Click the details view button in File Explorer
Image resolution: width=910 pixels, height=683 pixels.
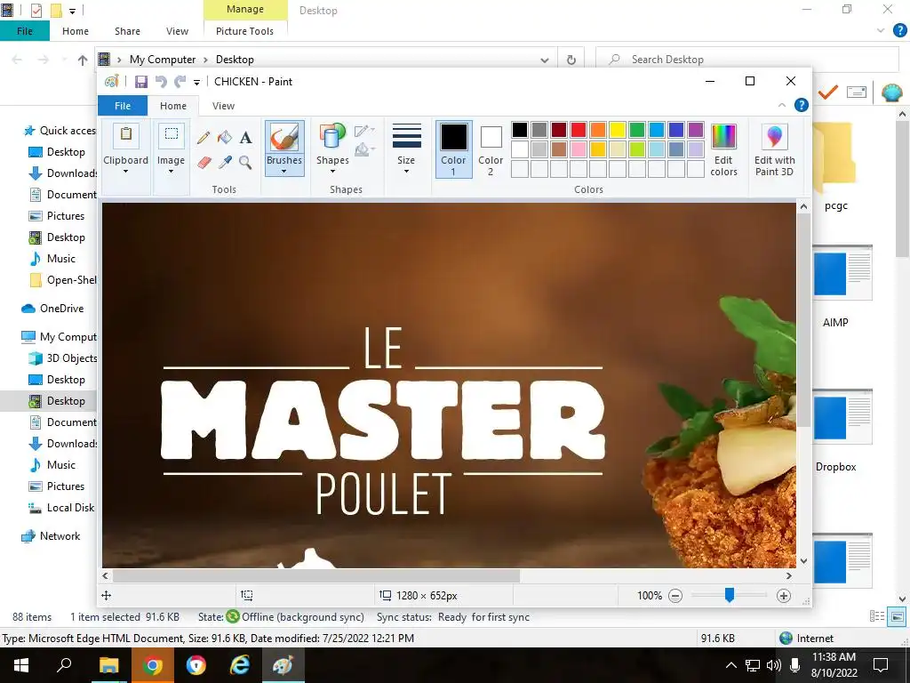(877, 617)
